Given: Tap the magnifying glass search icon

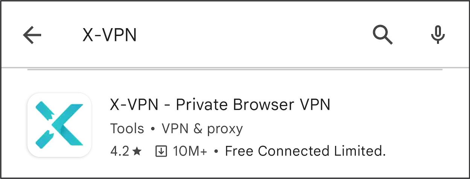Looking at the screenshot, I should pos(383,35).
